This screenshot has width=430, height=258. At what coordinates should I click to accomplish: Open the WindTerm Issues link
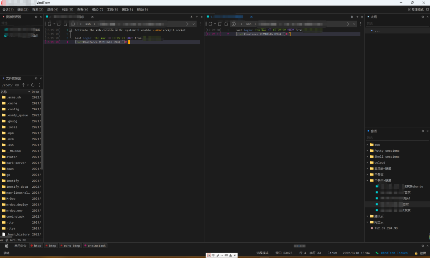pyautogui.click(x=394, y=253)
